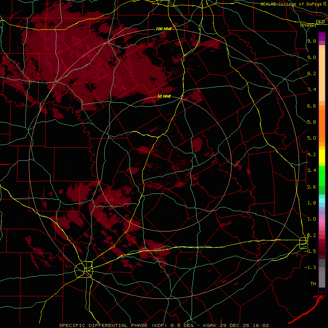Click the TH label on the scale
328x328 pixels.
pos(313,284)
